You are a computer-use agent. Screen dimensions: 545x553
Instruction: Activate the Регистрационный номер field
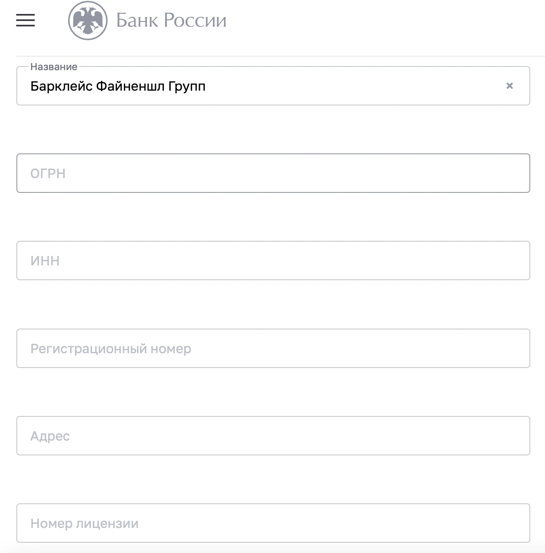273,348
